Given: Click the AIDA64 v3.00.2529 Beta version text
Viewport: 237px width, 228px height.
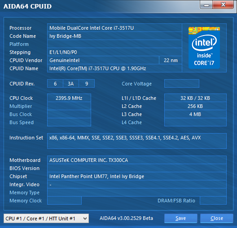Looking at the screenshot, I should [x=126, y=218].
